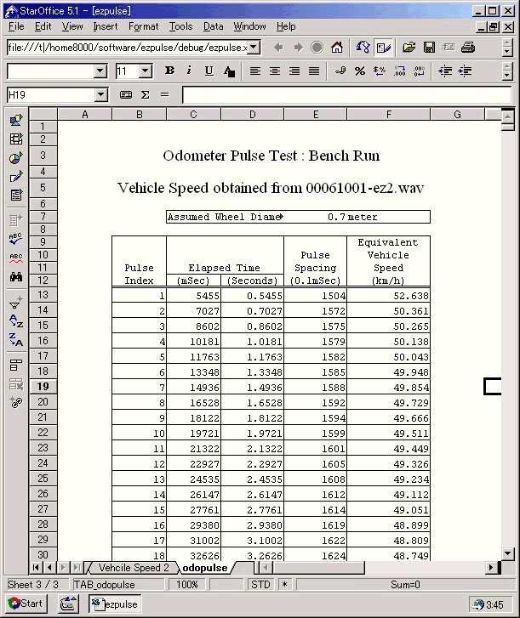Image resolution: width=520 pixels, height=618 pixels.
Task: Click the Sum sigma icon
Action: point(146,95)
